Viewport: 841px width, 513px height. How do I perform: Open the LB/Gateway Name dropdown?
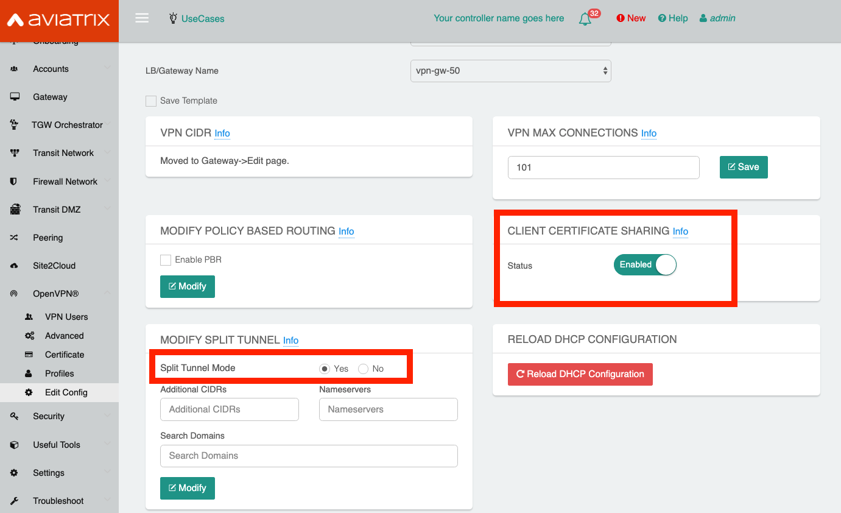click(x=510, y=71)
